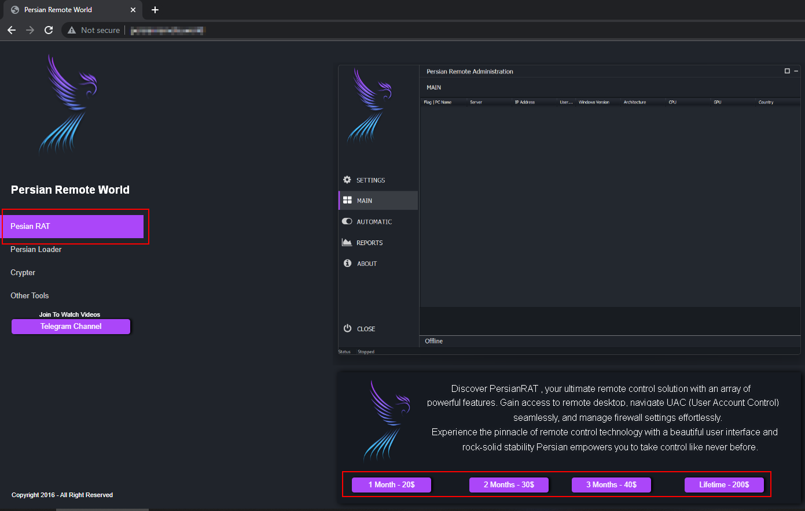This screenshot has width=805, height=511.
Task: Click the browser back arrow
Action: click(12, 30)
